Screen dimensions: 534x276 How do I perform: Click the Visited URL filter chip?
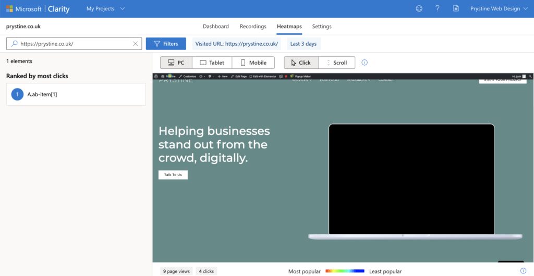coord(237,44)
